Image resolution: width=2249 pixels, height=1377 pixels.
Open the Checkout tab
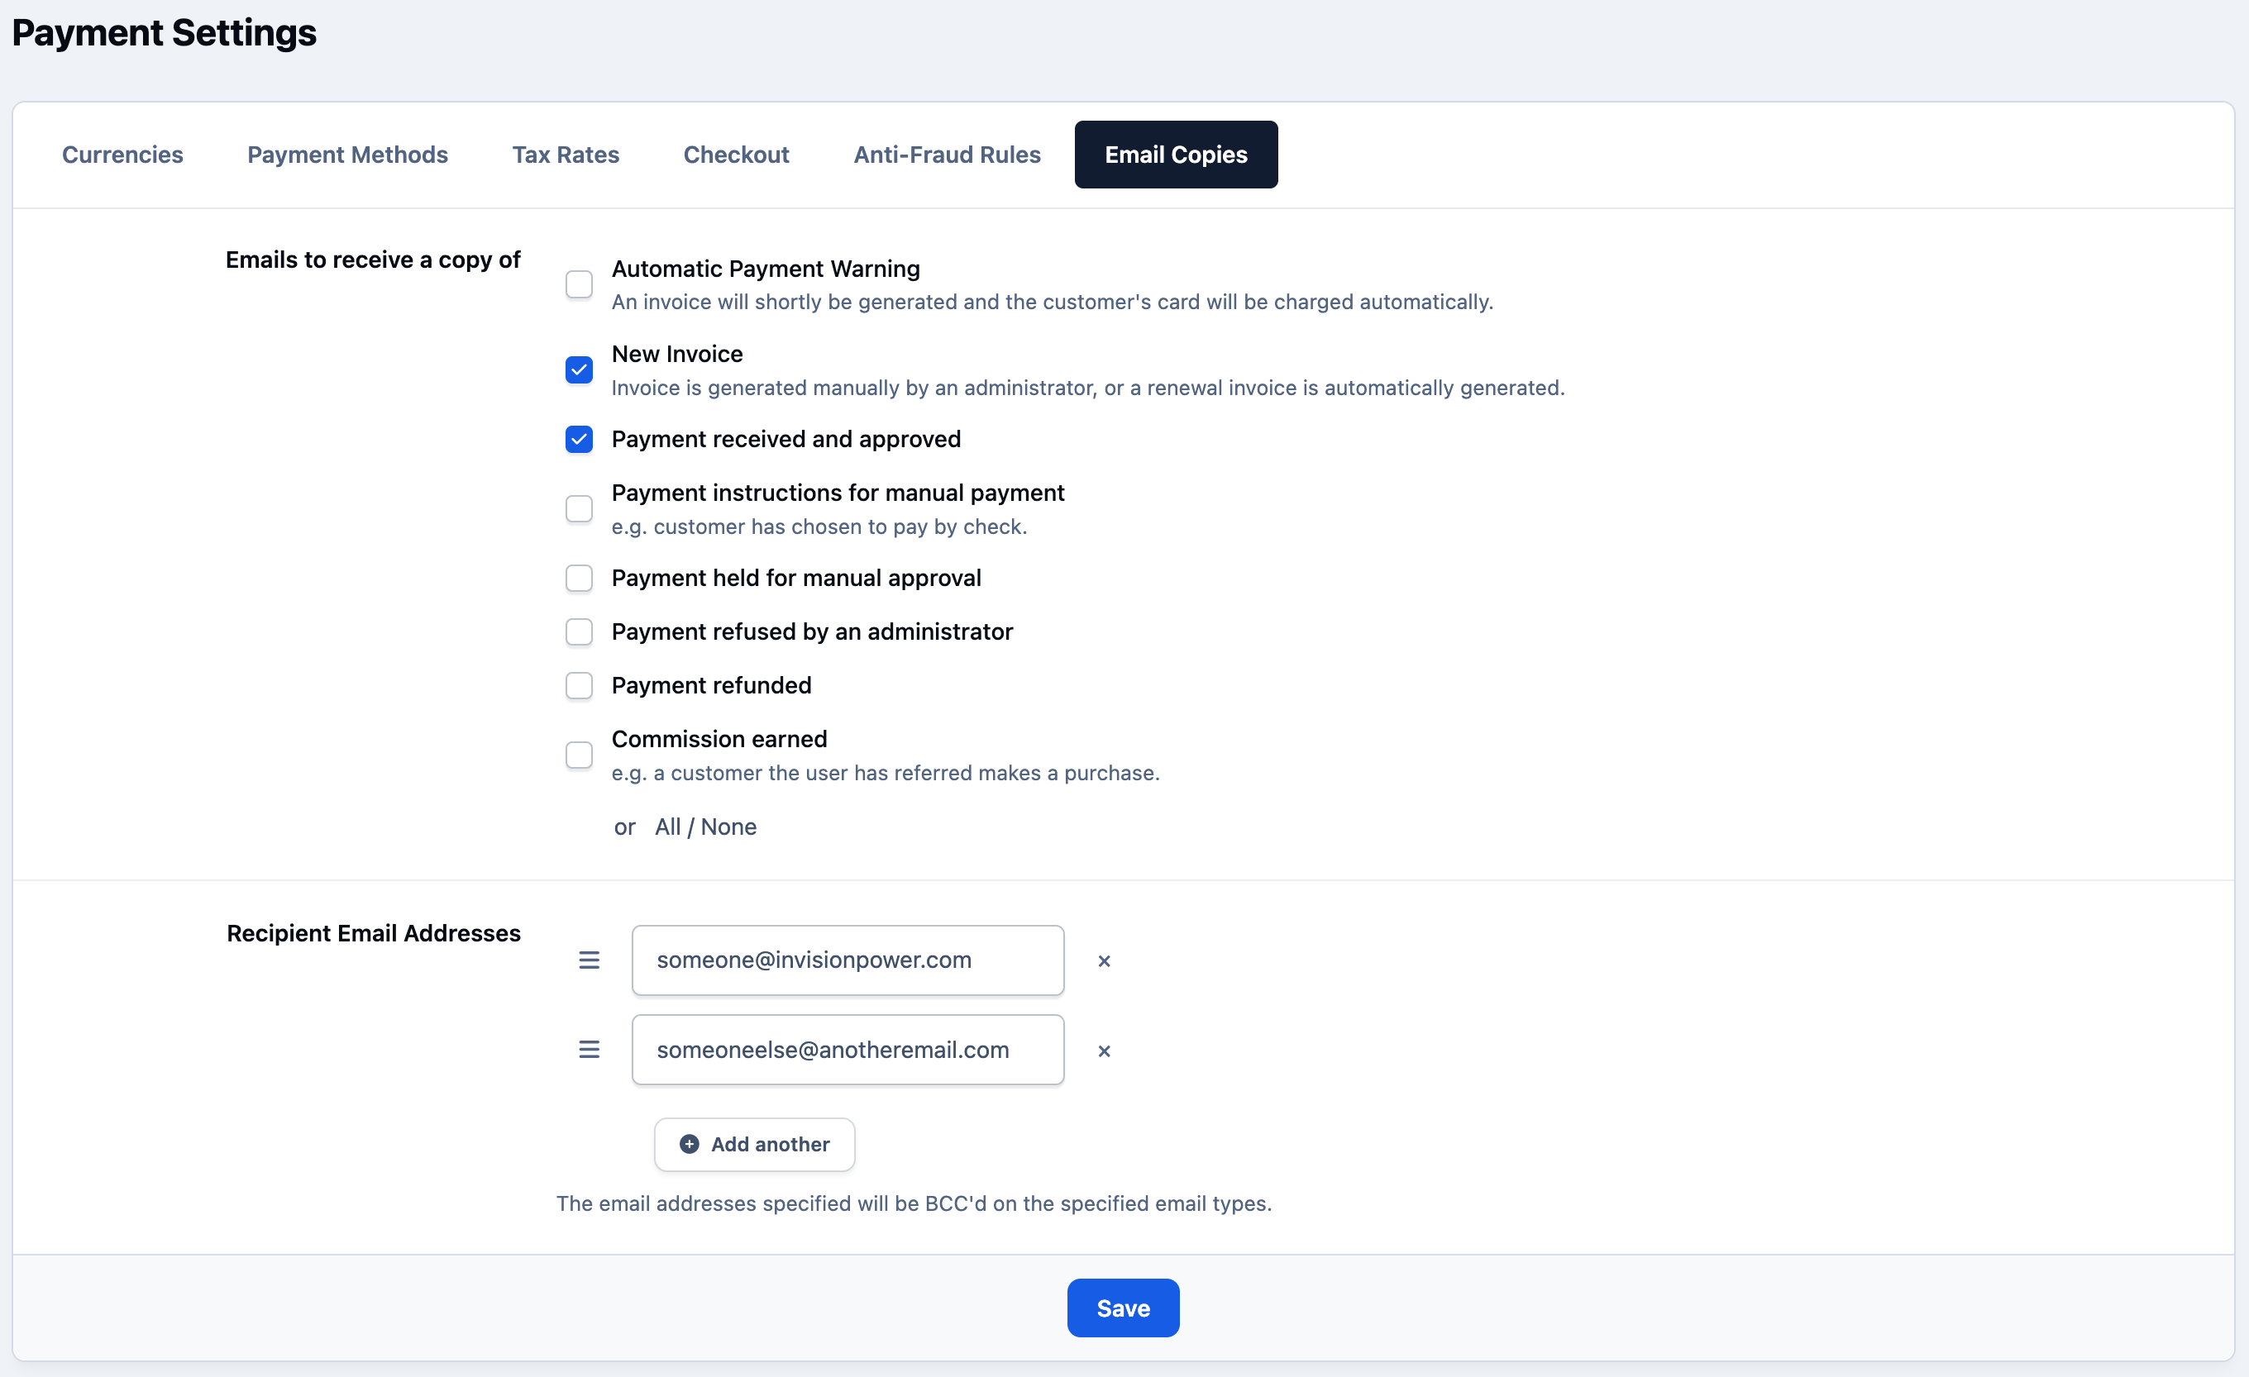(x=736, y=155)
